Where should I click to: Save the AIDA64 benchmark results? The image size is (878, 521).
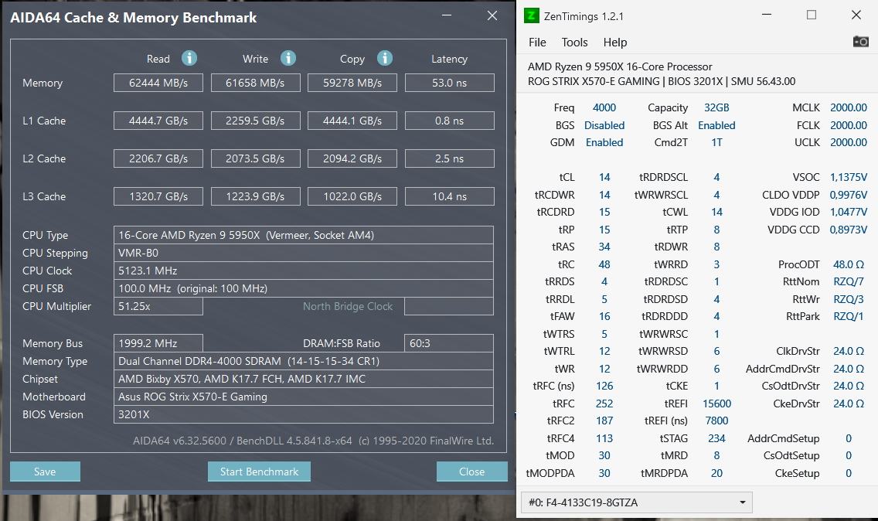[x=45, y=472]
